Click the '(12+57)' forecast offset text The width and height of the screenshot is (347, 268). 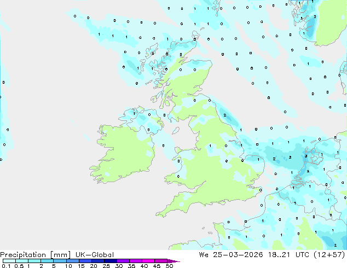(329, 255)
